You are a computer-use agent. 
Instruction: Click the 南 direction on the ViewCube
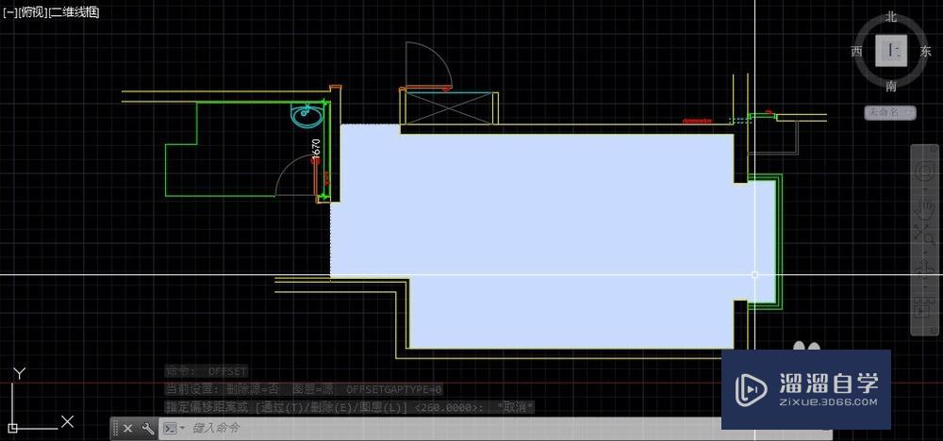[x=891, y=87]
